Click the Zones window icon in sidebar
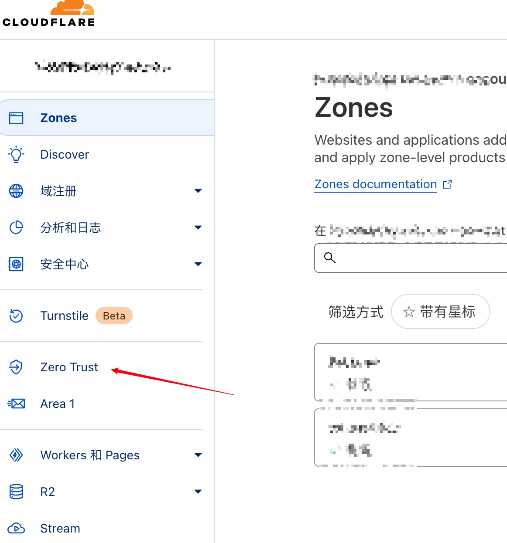 [x=16, y=118]
